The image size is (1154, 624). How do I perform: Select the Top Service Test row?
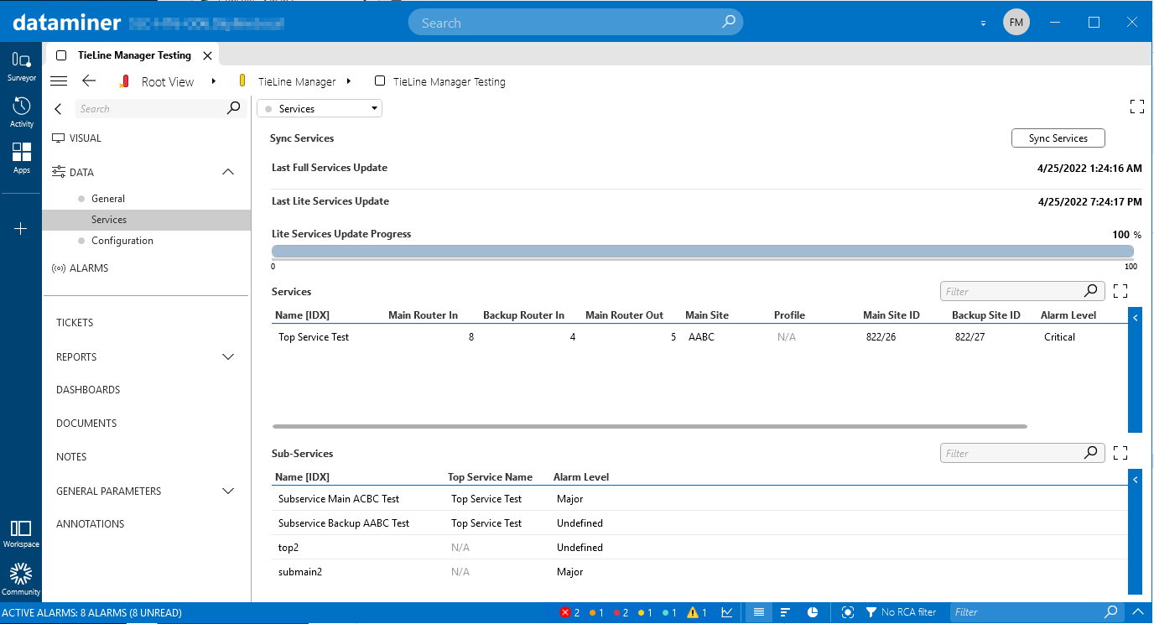699,337
